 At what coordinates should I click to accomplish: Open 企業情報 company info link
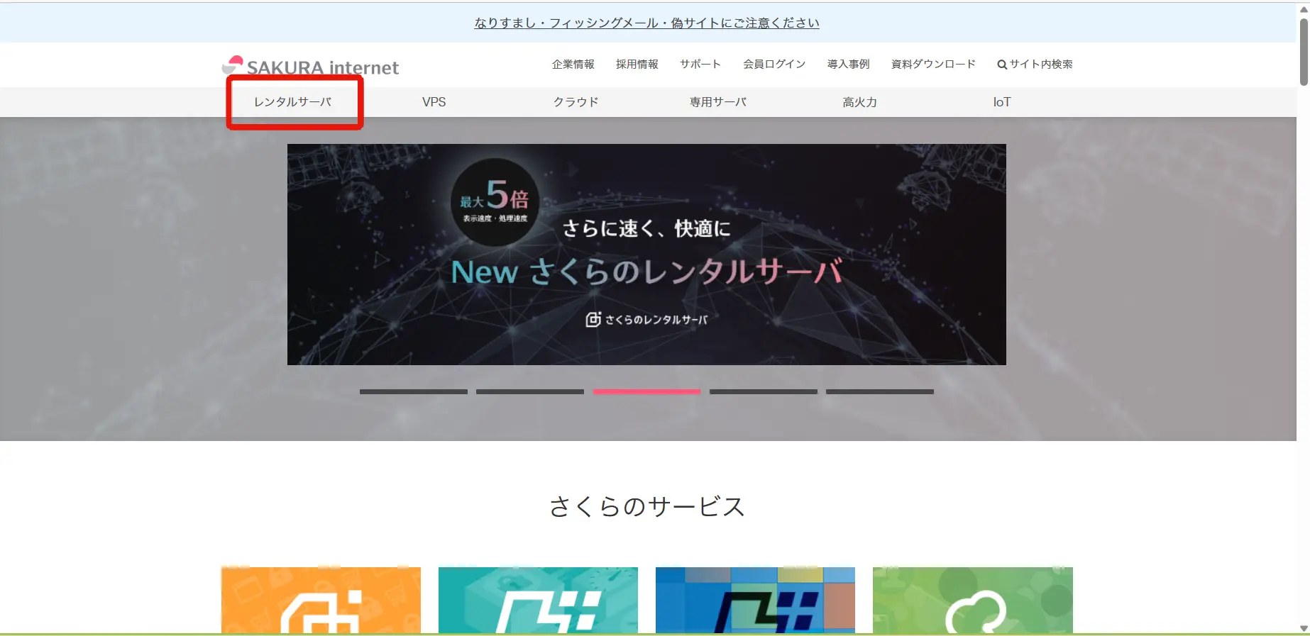[x=573, y=64]
